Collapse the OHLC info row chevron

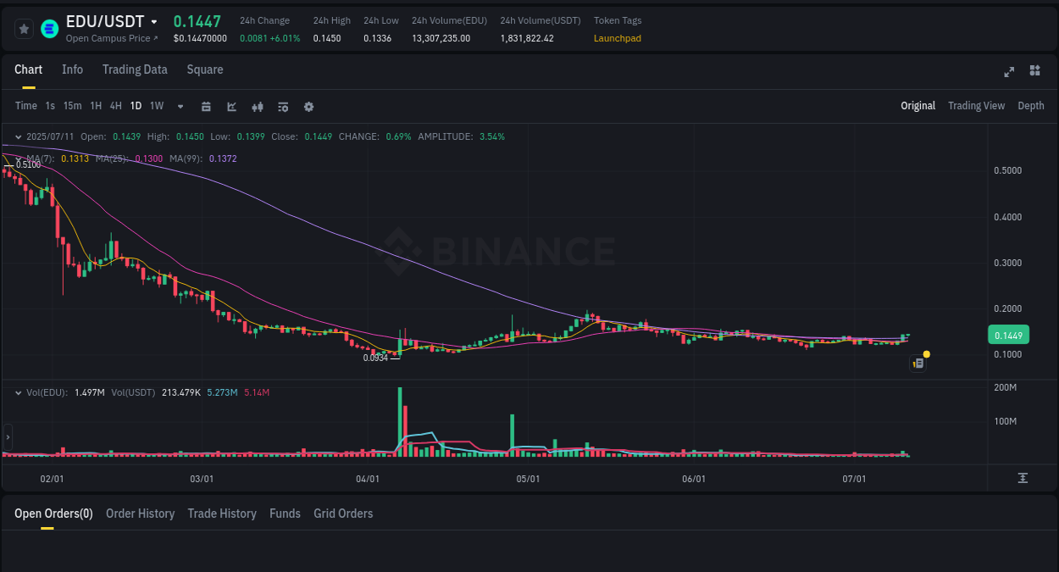tap(18, 136)
